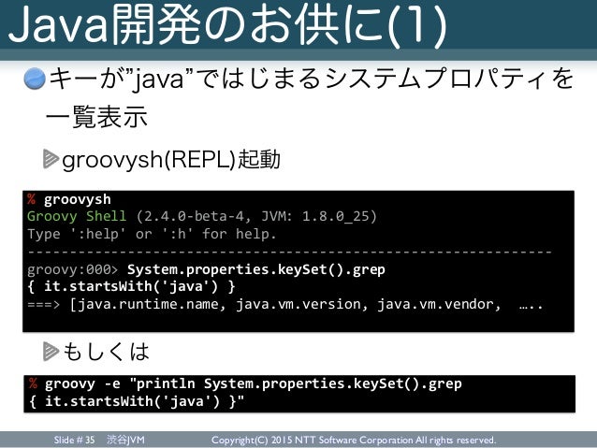Image resolution: width=597 pixels, height=448 pixels.
Task: Click the terminal command "groovysh"
Action: 78,199
